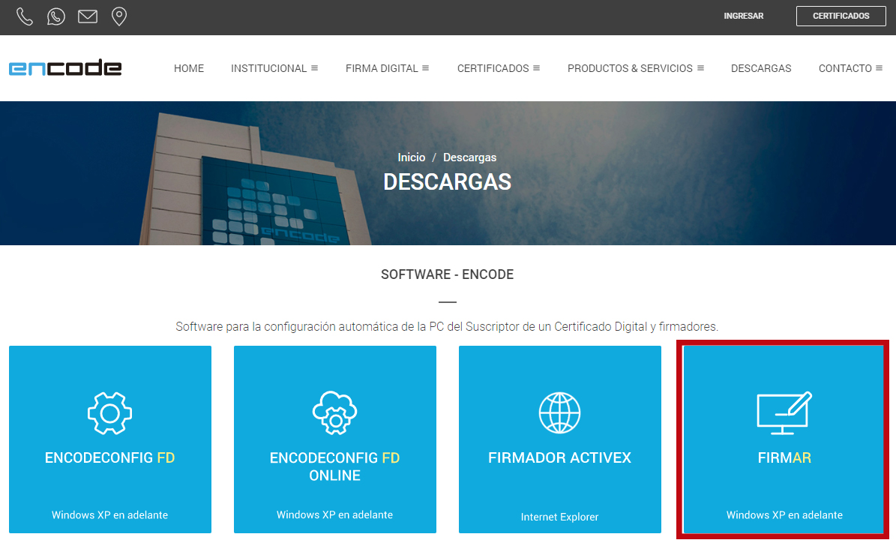Expand the Institucional menu

[x=274, y=68]
